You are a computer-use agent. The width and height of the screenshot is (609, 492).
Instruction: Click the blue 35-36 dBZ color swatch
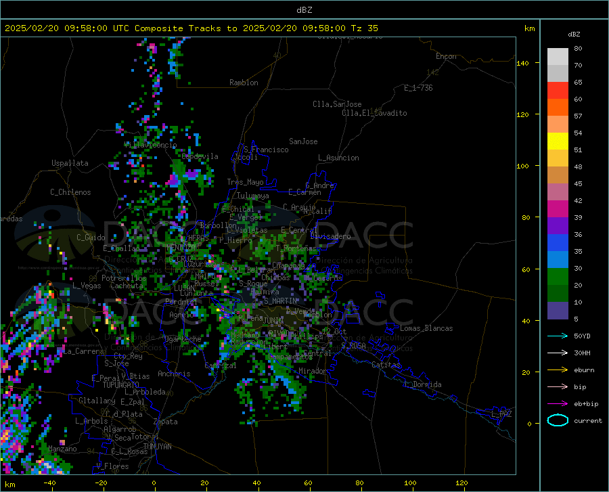coord(558,243)
